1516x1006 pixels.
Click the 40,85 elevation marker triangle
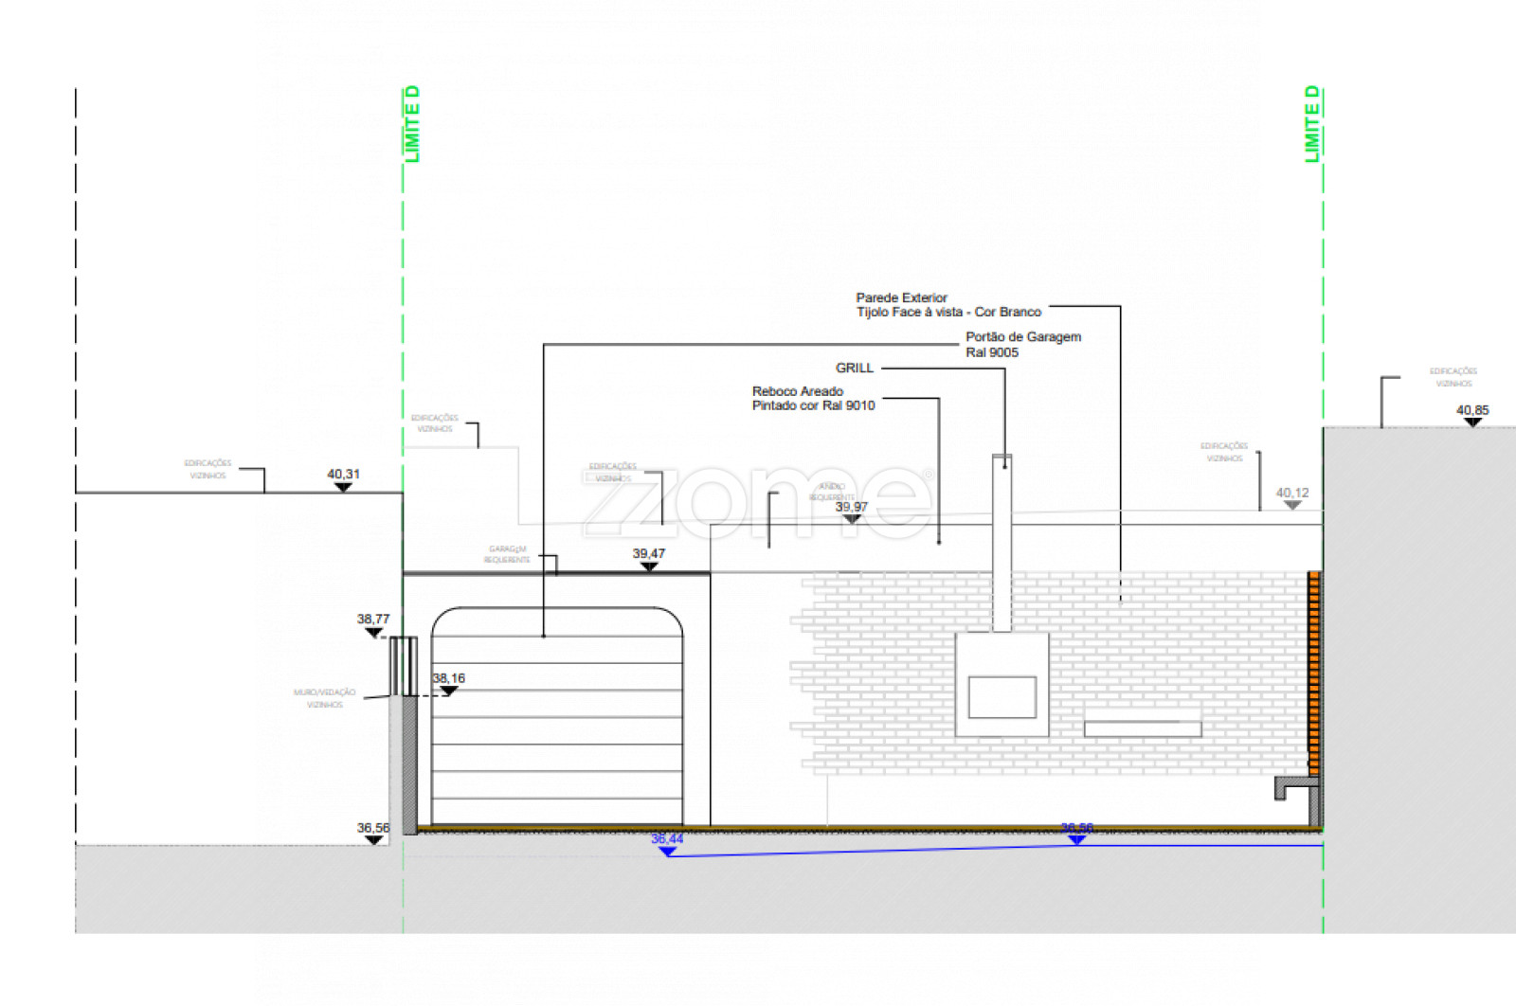click(1471, 422)
